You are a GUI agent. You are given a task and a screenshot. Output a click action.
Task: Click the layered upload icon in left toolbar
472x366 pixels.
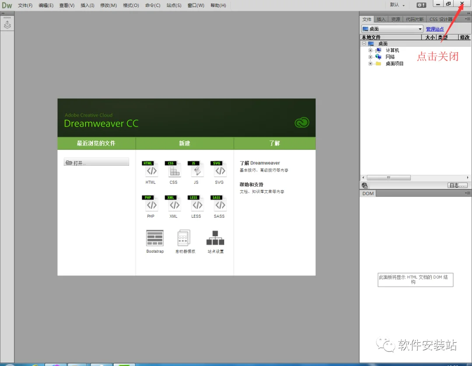pos(7,24)
